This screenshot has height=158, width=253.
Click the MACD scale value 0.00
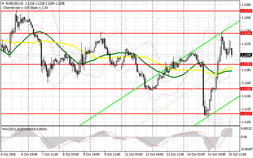(x=244, y=137)
